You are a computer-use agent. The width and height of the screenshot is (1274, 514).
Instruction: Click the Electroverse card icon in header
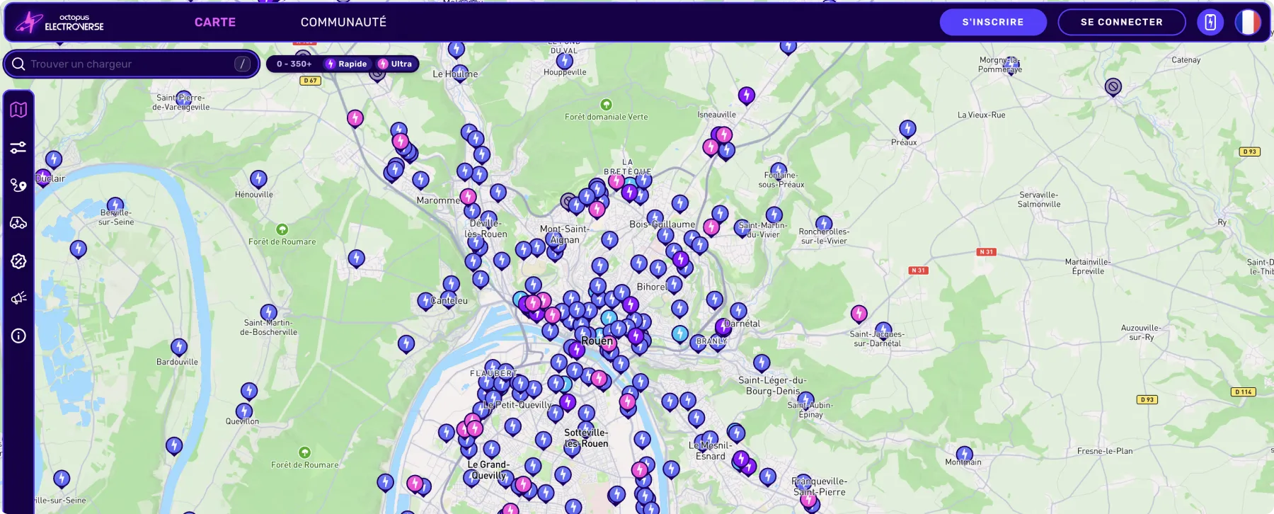[1210, 22]
